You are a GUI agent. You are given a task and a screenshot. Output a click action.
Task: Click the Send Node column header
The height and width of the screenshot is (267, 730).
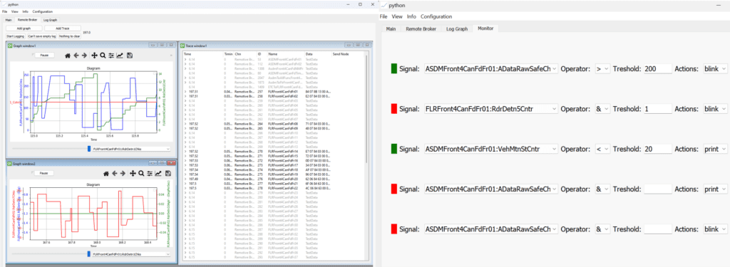(x=340, y=54)
